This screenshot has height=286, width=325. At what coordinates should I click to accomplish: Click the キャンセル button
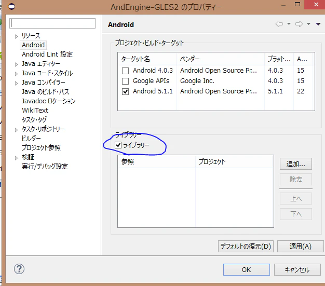pyautogui.click(x=297, y=269)
